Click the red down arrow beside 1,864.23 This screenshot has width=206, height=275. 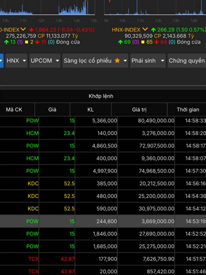(x=32, y=30)
